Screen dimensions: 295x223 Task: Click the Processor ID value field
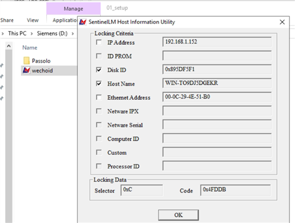217,166
